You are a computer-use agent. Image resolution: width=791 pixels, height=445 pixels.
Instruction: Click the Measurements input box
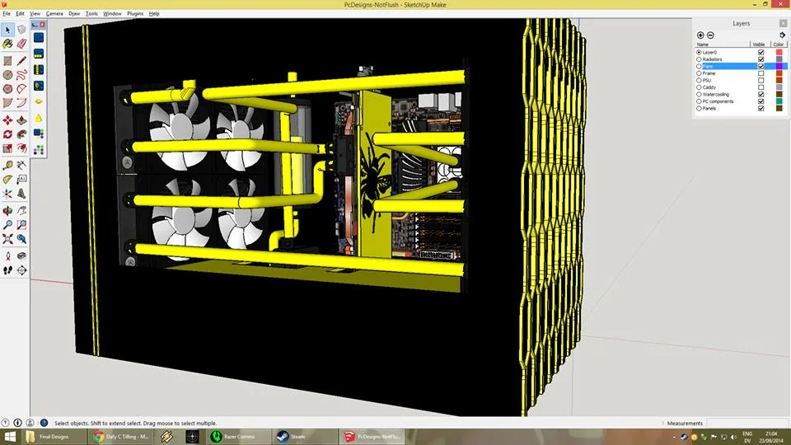[x=747, y=424]
